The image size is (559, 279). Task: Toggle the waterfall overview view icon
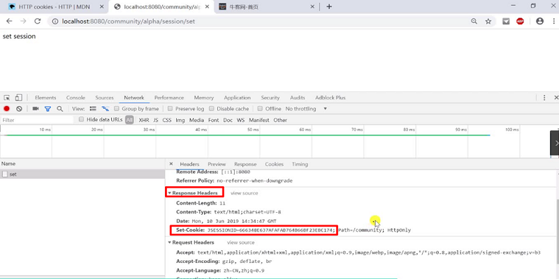click(x=106, y=109)
